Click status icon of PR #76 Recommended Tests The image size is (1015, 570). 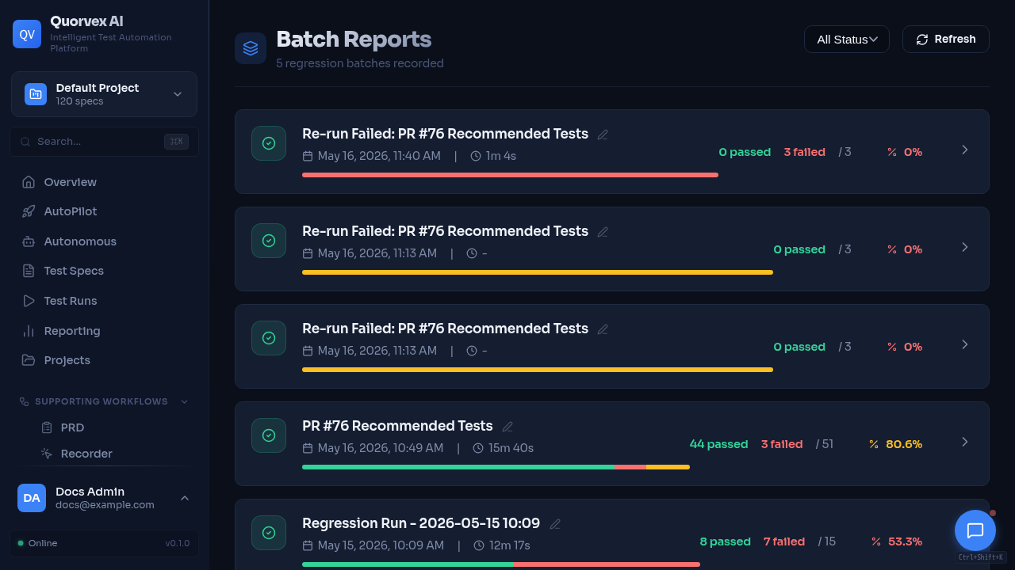pyautogui.click(x=269, y=435)
